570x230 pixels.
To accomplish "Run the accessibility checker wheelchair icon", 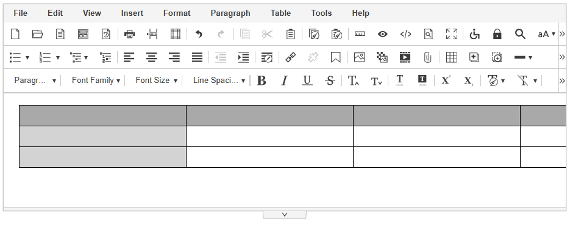I will (x=474, y=34).
